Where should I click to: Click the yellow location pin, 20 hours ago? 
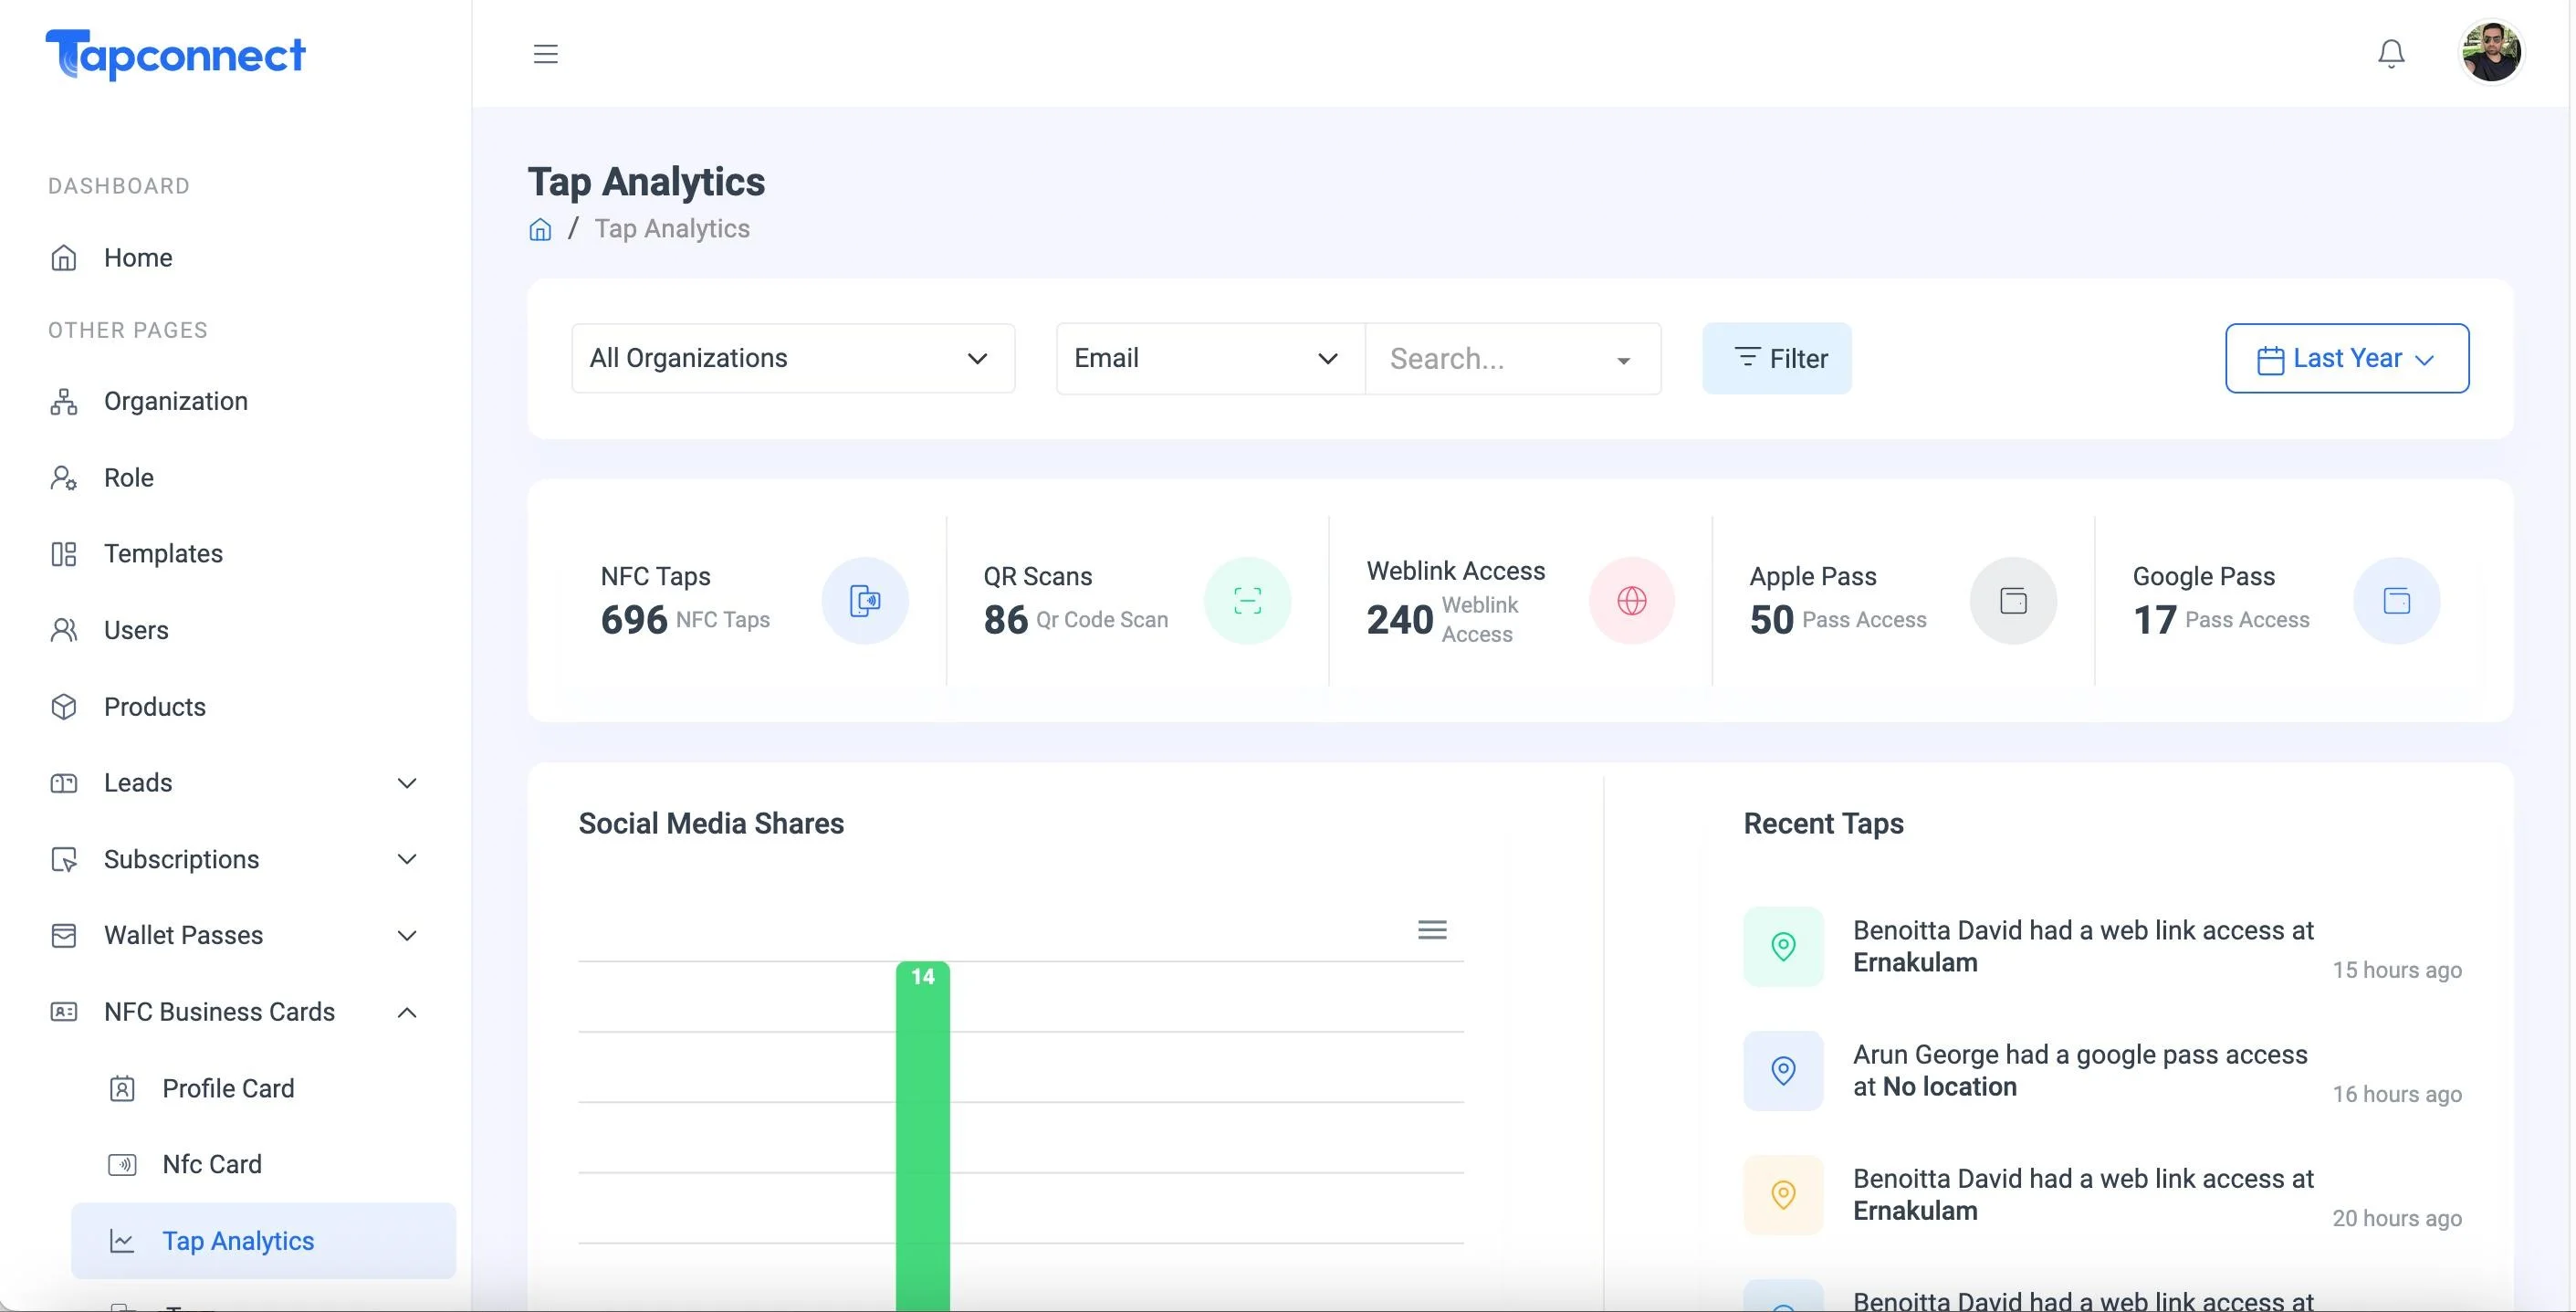point(1783,1194)
